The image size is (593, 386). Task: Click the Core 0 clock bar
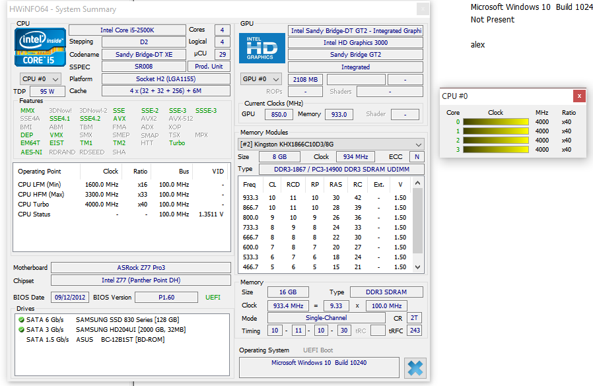[496, 121]
